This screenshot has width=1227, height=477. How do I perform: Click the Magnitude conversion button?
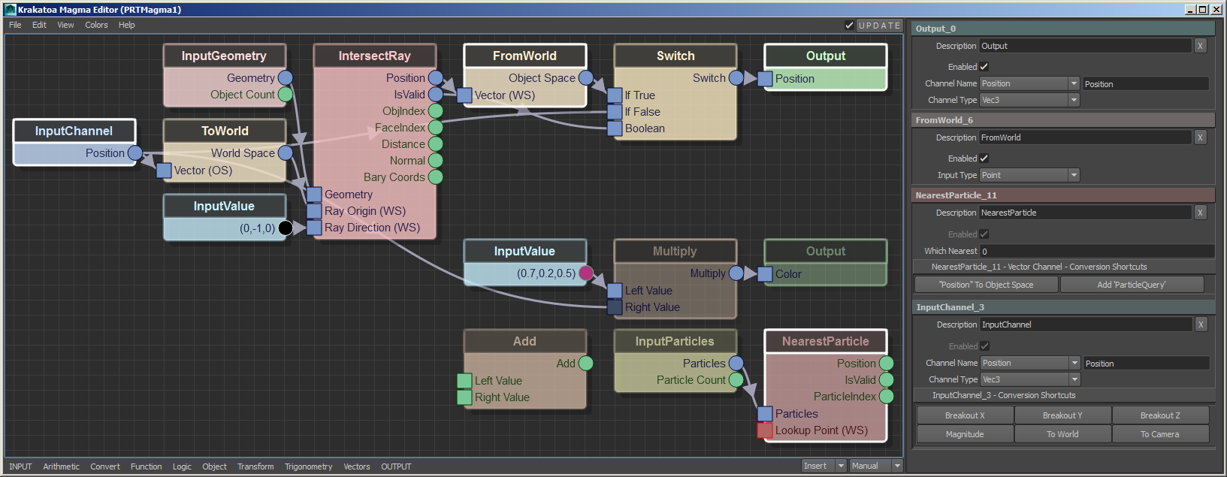pyautogui.click(x=965, y=434)
